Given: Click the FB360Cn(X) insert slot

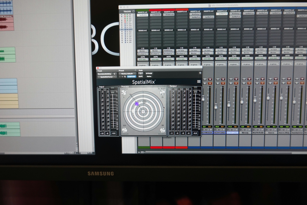Looking at the screenshot, I should pyautogui.click(x=169, y=15).
